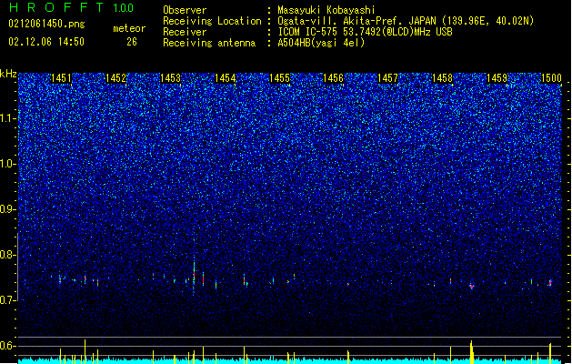Screen dimensions: 572x364
Task: Click the meteor count value 26
Action: coord(132,42)
